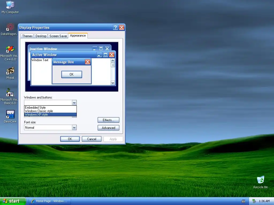The image size is (274, 205).
Task: Click the Advanced button
Action: click(108, 128)
